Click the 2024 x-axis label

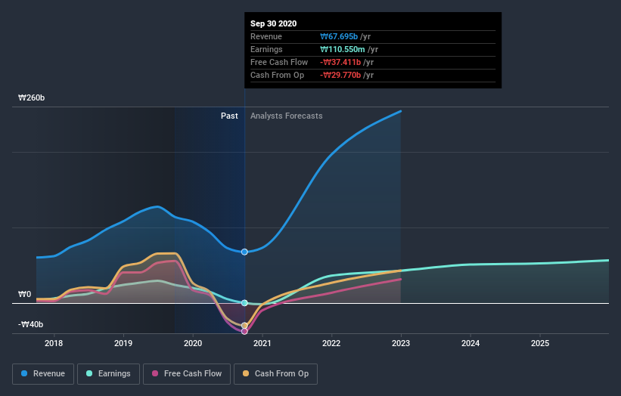[x=470, y=343]
